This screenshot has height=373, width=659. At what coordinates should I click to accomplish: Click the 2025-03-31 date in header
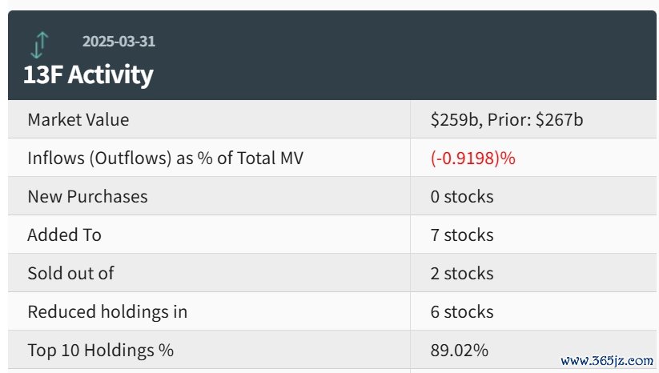[x=119, y=42]
